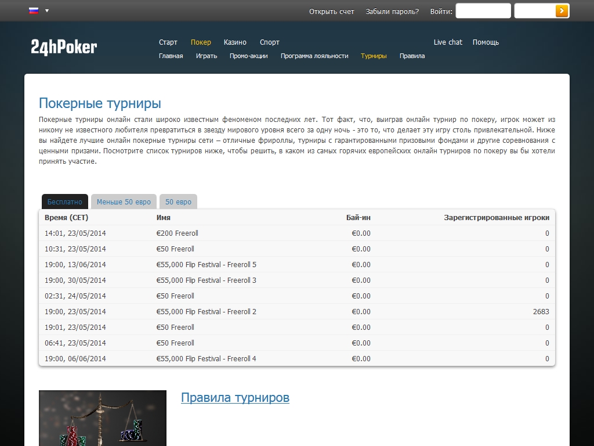
Task: Open the 'Помощь' link
Action: click(x=486, y=42)
